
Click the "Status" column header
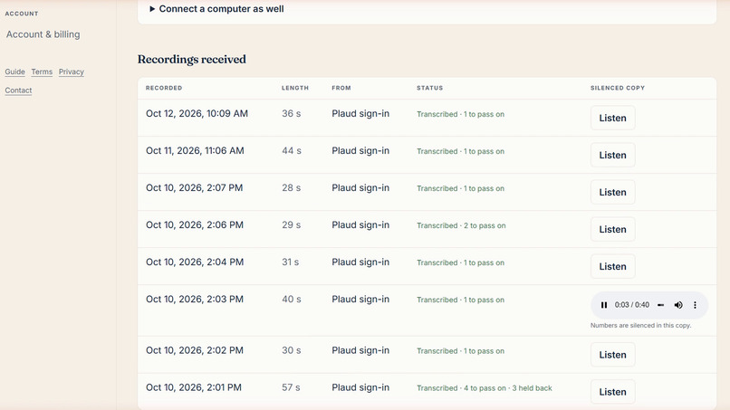[x=429, y=88]
